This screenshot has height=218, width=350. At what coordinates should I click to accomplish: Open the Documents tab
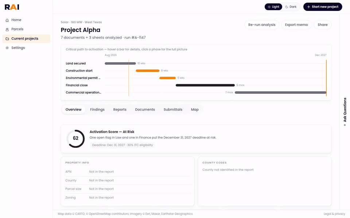[145, 109]
